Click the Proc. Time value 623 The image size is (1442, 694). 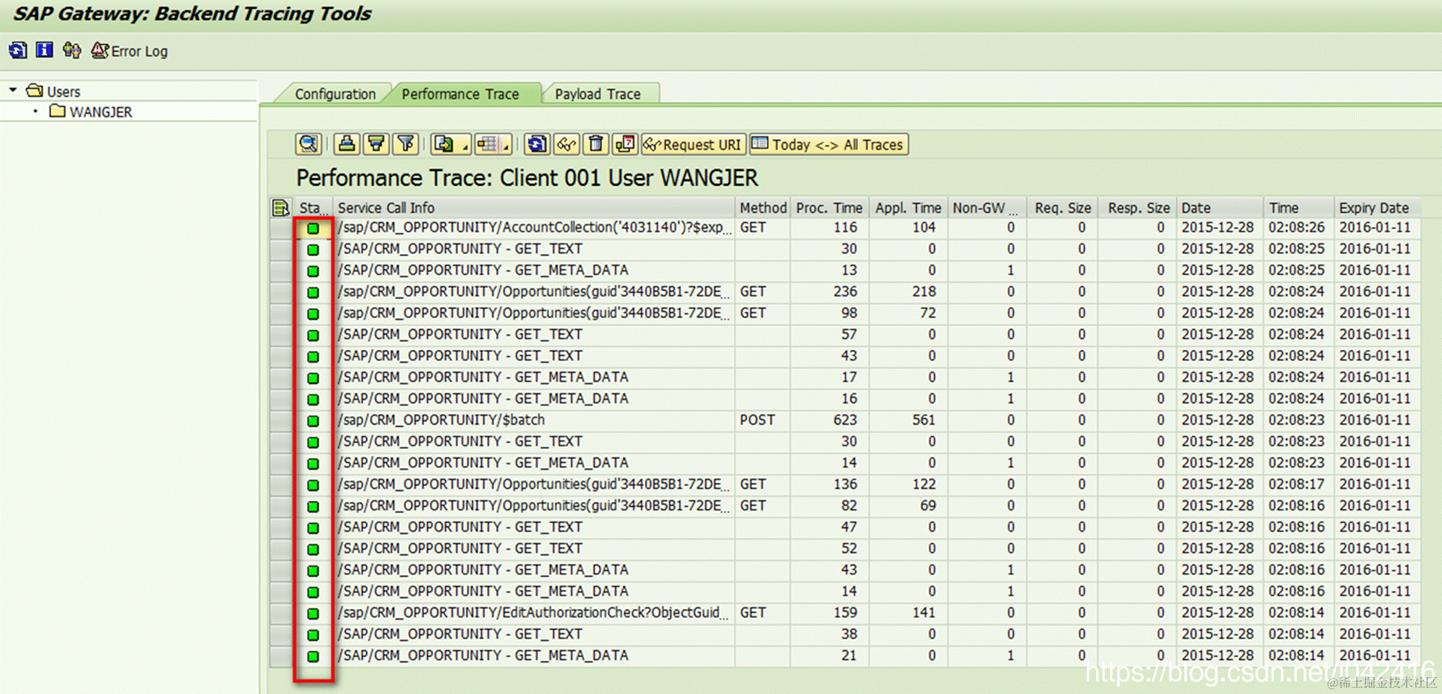click(845, 420)
